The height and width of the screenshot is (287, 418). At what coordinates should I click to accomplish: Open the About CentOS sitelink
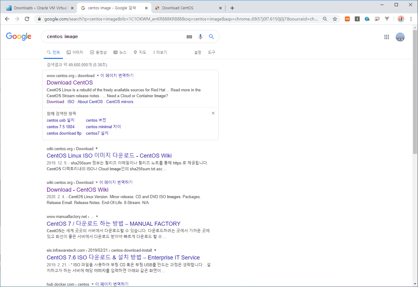90,102
